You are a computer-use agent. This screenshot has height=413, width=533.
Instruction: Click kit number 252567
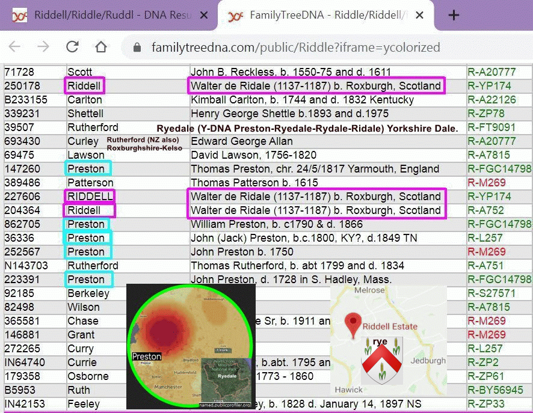22,252
